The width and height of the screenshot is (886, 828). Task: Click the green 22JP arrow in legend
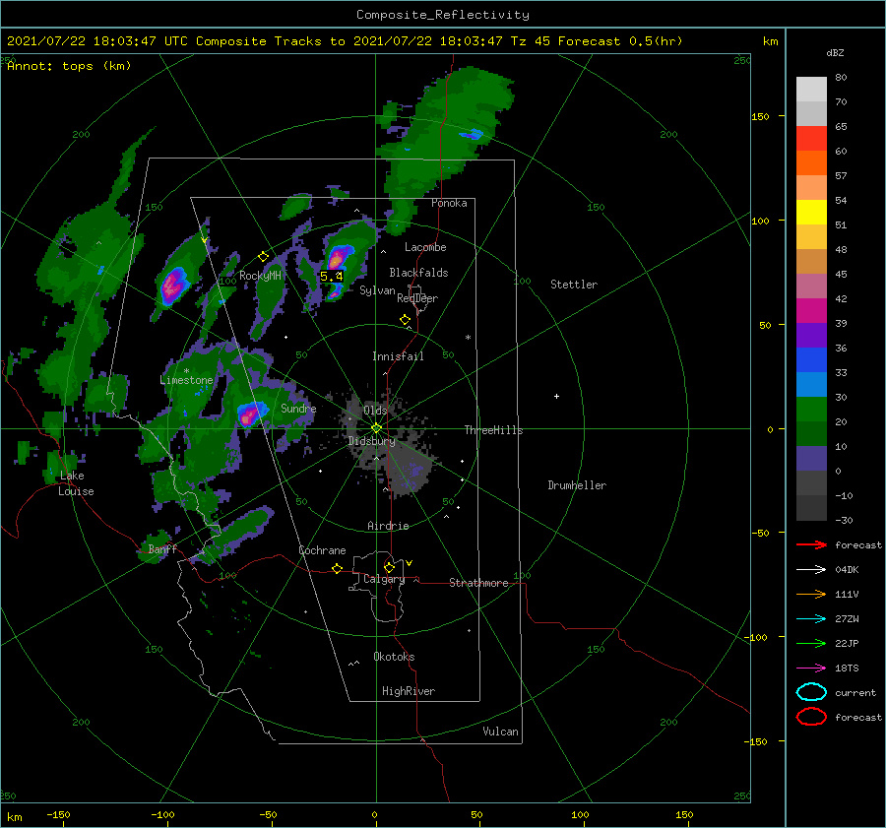coord(811,643)
